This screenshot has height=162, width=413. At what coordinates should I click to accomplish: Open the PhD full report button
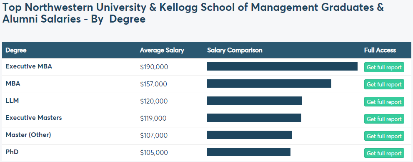(x=384, y=153)
